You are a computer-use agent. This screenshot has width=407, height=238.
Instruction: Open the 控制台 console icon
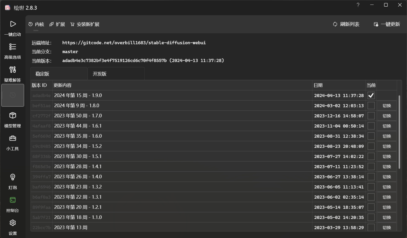point(13,200)
